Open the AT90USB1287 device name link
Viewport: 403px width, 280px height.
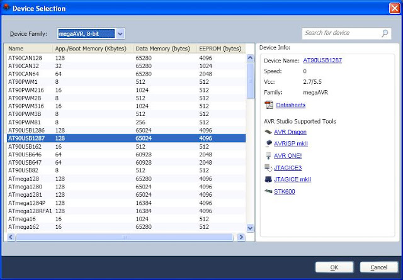tap(322, 60)
